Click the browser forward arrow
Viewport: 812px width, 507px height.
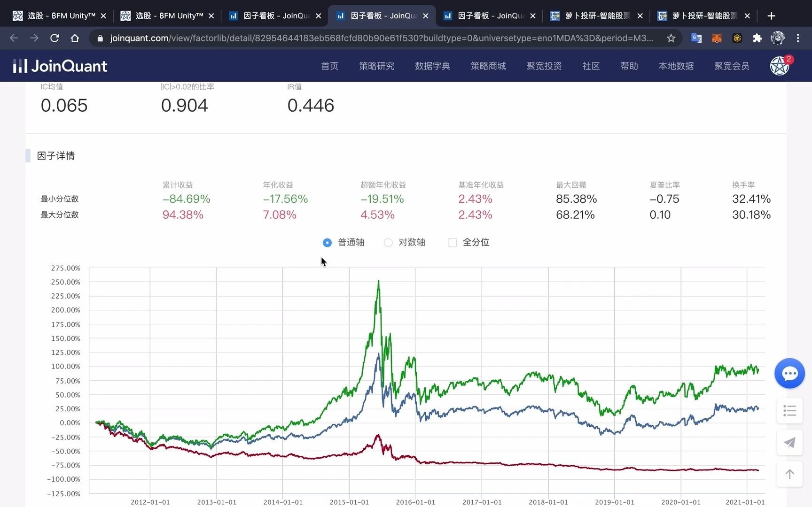tap(34, 38)
